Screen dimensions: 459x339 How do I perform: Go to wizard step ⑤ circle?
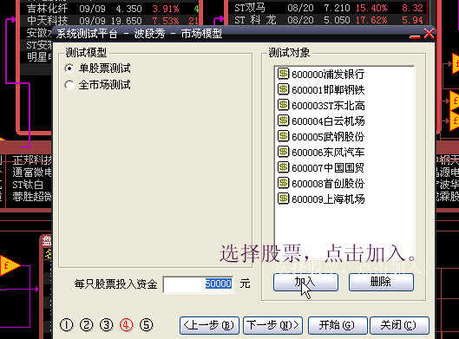pyautogui.click(x=147, y=324)
